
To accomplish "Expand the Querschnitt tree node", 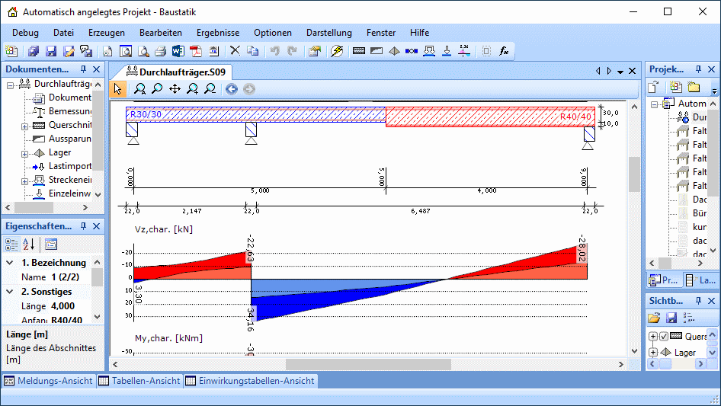I will tap(25, 126).
